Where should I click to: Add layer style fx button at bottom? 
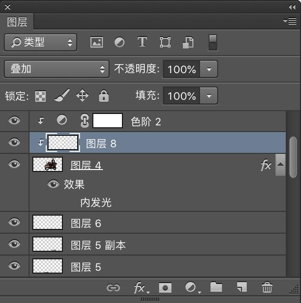[141, 288]
